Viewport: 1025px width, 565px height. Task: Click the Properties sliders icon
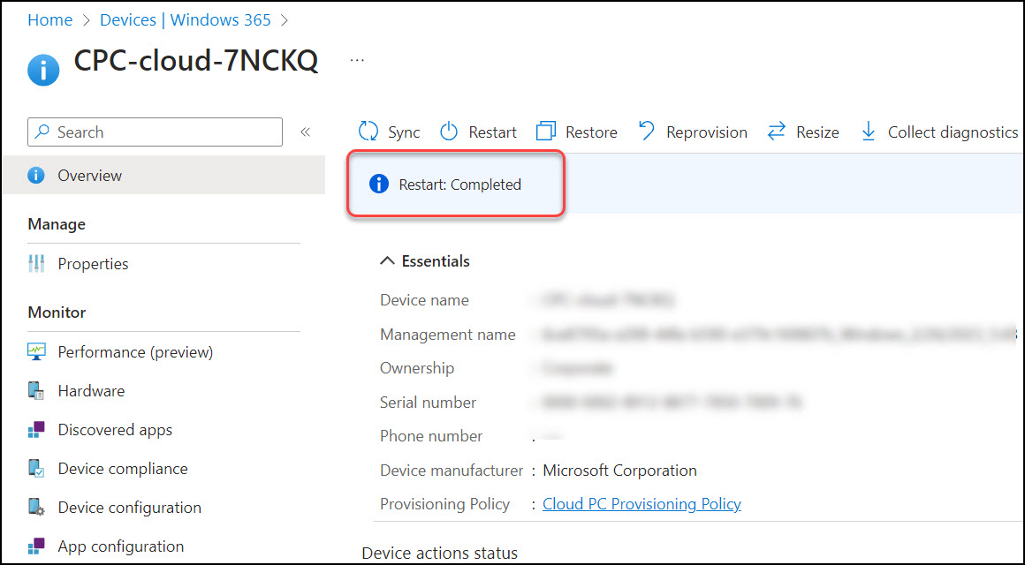pyautogui.click(x=36, y=264)
